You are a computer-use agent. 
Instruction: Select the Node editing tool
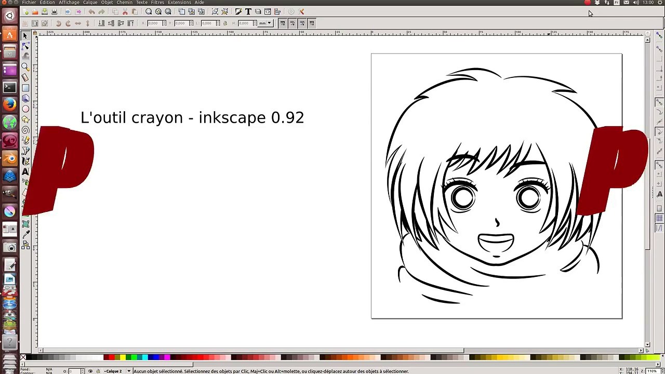pyautogui.click(x=25, y=47)
